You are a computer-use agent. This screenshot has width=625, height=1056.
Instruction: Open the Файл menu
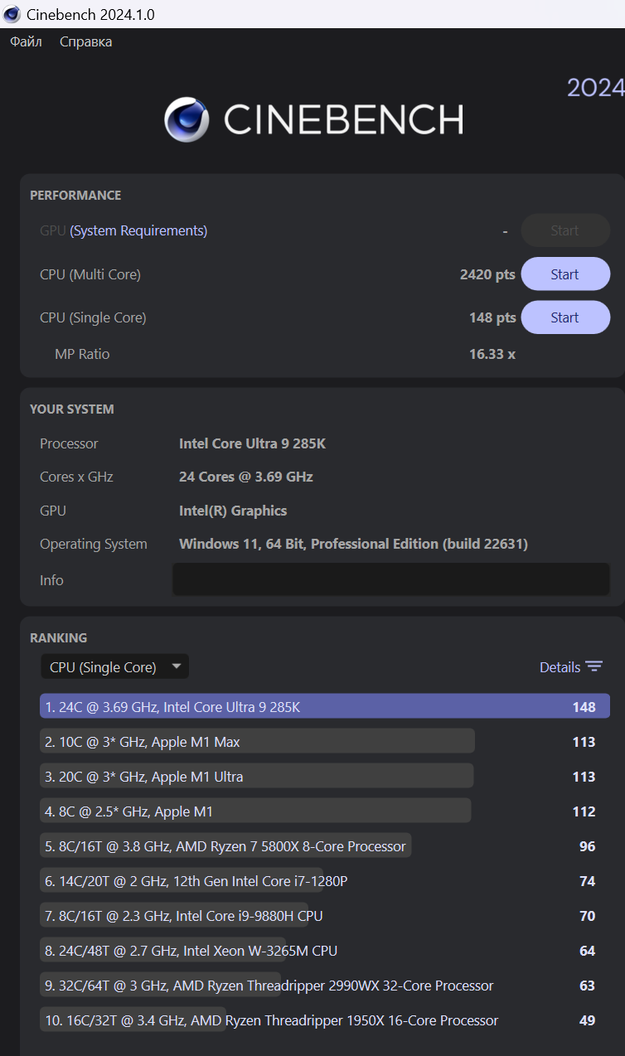point(26,41)
